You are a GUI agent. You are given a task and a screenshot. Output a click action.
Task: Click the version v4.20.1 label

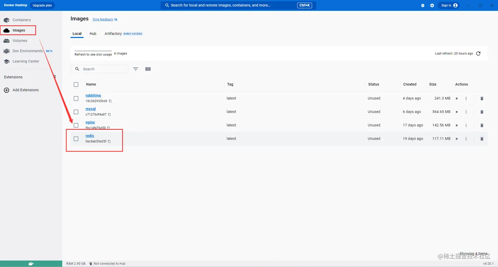[x=488, y=264]
